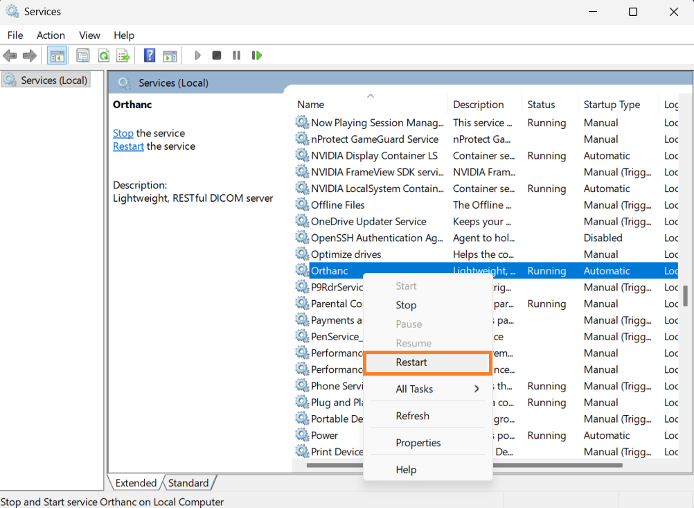Click the Start Service play icon
694x508 pixels.
197,55
